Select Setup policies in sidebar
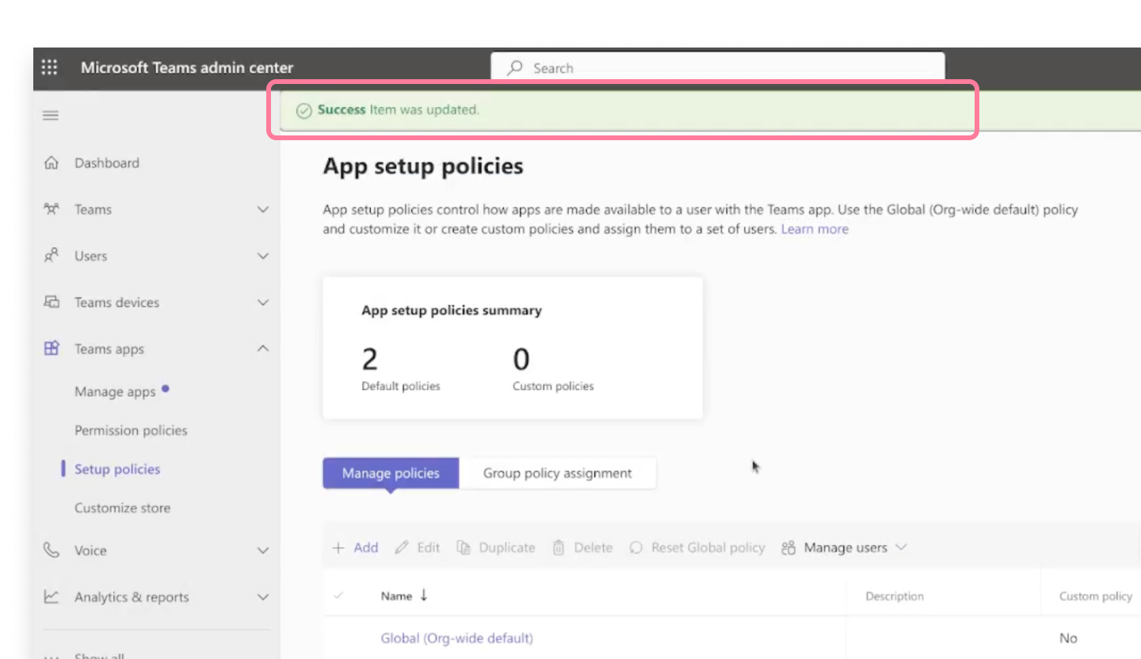Screen dimensions: 1141x659 pyautogui.click(x=117, y=469)
